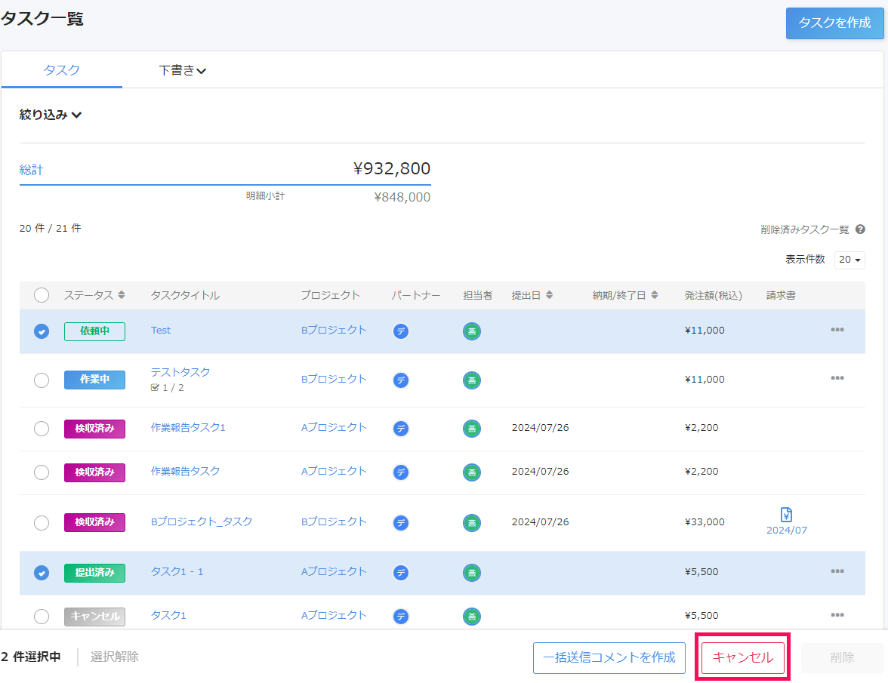The image size is (888, 683).
Task: Select the cancelled タスク1 row checkbox
Action: tap(42, 617)
